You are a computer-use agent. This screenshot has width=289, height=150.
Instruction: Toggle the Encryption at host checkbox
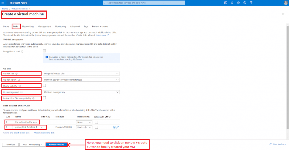pyautogui.click(x=44, y=51)
